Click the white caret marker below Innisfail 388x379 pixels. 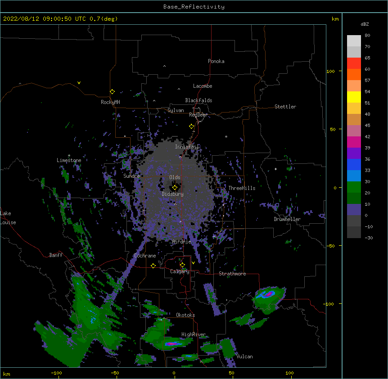point(180,157)
